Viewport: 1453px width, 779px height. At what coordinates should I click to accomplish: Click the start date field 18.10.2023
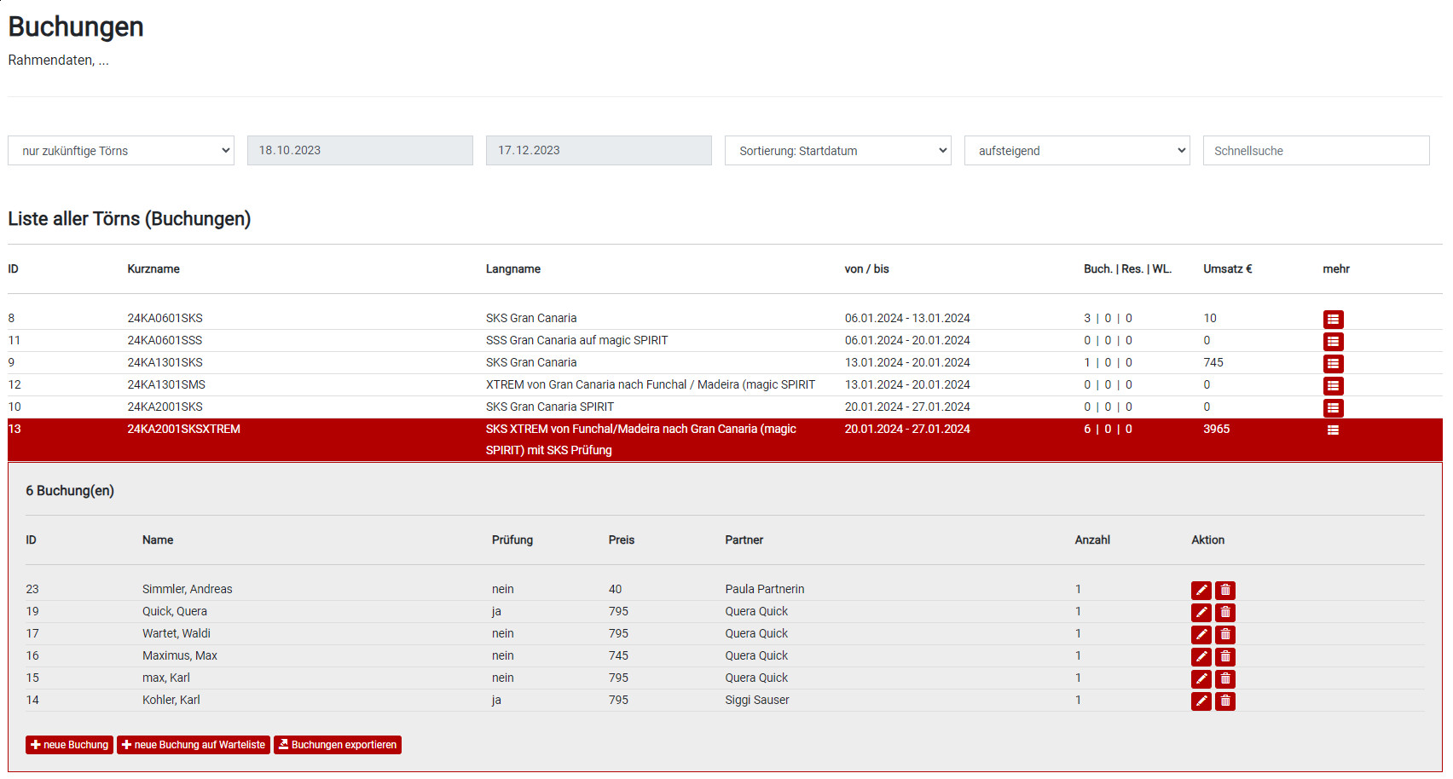pos(360,151)
